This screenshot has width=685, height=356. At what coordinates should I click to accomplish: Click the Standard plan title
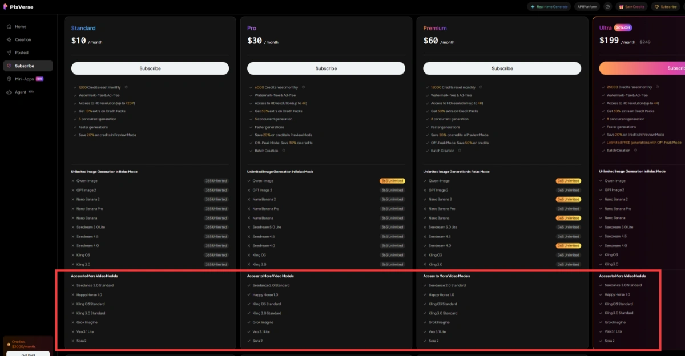(83, 28)
